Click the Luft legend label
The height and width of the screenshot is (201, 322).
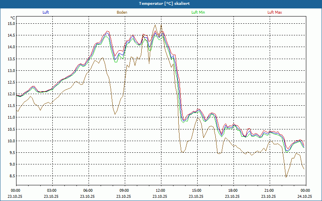(45, 12)
